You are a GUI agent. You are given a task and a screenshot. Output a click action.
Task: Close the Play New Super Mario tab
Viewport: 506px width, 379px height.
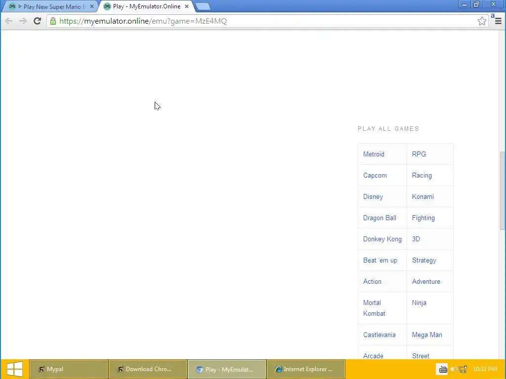[91, 6]
